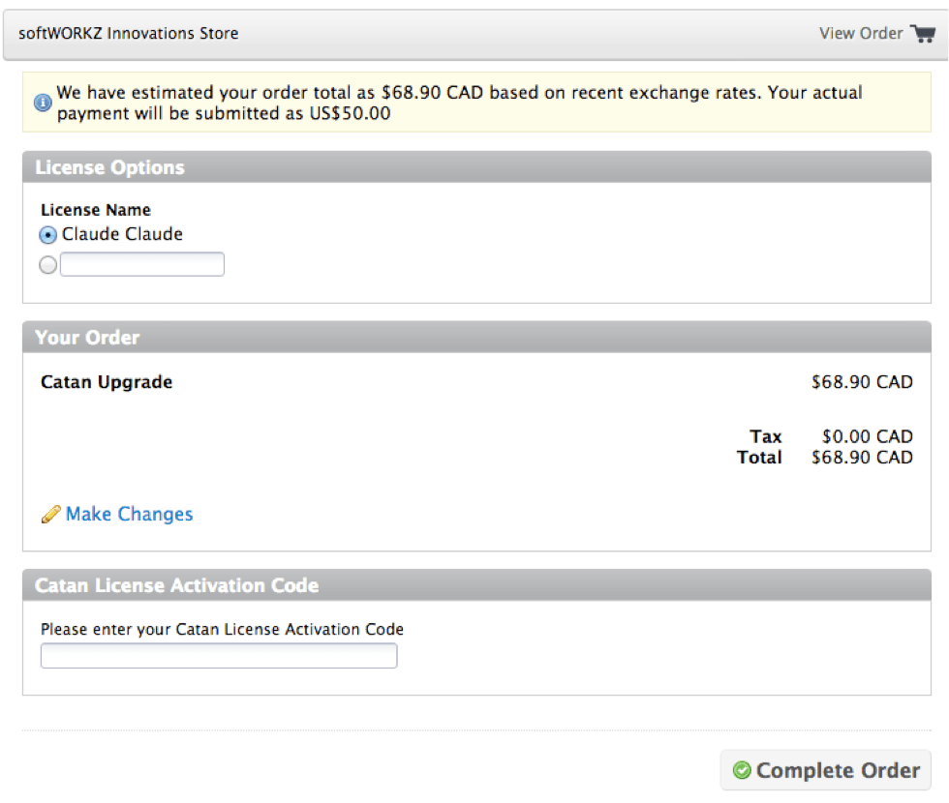Screen dimensions: 949x803
Task: Choose the blank radio button under License Name
Action: [x=47, y=263]
